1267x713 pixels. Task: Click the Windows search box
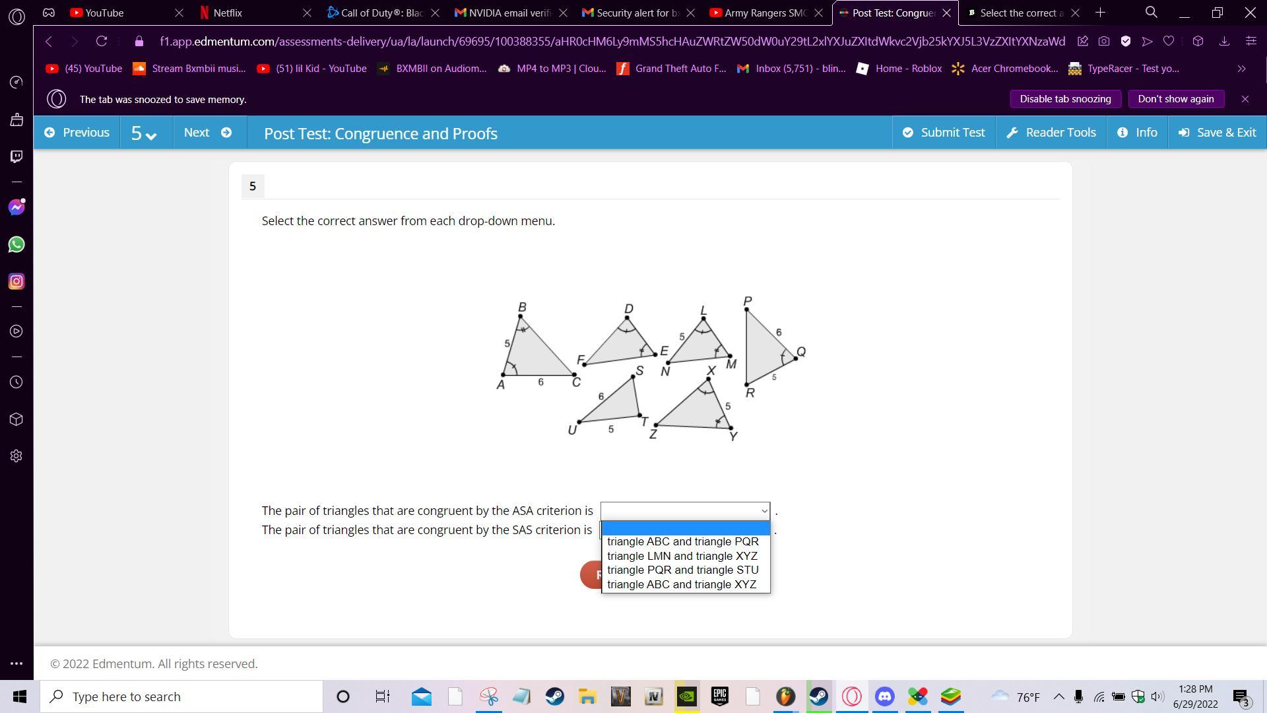(181, 696)
